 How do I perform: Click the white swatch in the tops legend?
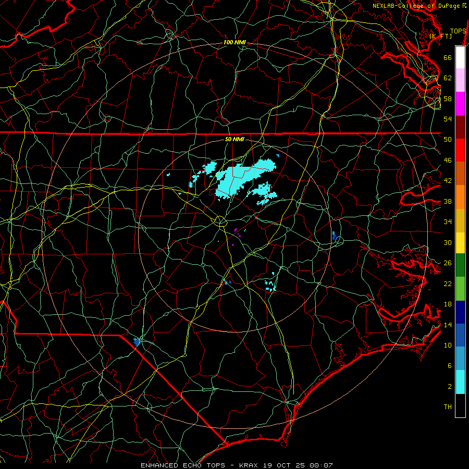point(460,57)
